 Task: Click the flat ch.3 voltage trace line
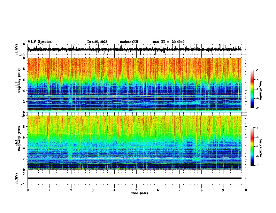(x=134, y=178)
